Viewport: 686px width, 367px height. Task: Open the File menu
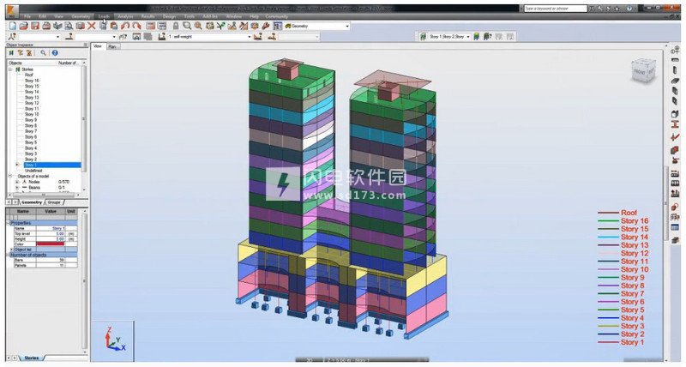click(27, 16)
